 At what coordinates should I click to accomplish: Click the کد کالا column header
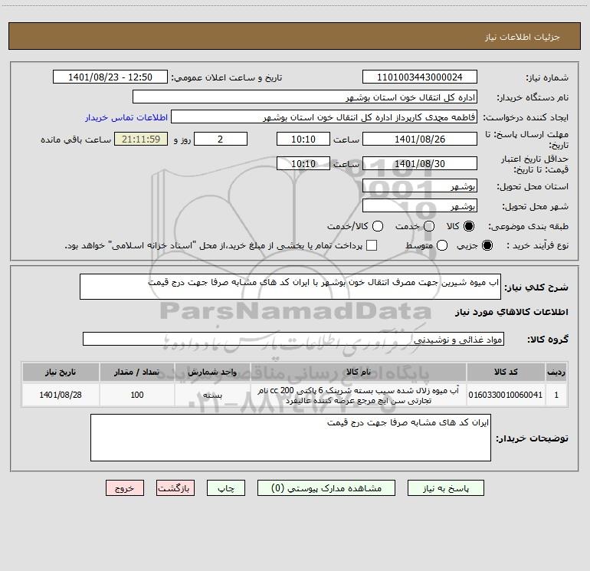[506, 372]
